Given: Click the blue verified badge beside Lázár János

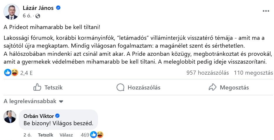Looking at the screenshot, I should pos(58,8).
